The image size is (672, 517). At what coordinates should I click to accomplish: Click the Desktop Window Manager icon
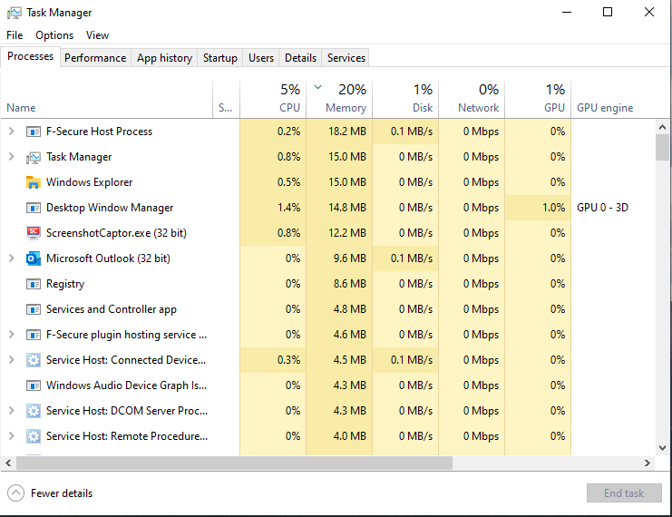34,208
